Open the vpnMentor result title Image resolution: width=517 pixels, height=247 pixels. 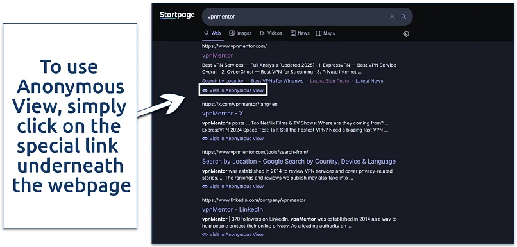coord(217,55)
